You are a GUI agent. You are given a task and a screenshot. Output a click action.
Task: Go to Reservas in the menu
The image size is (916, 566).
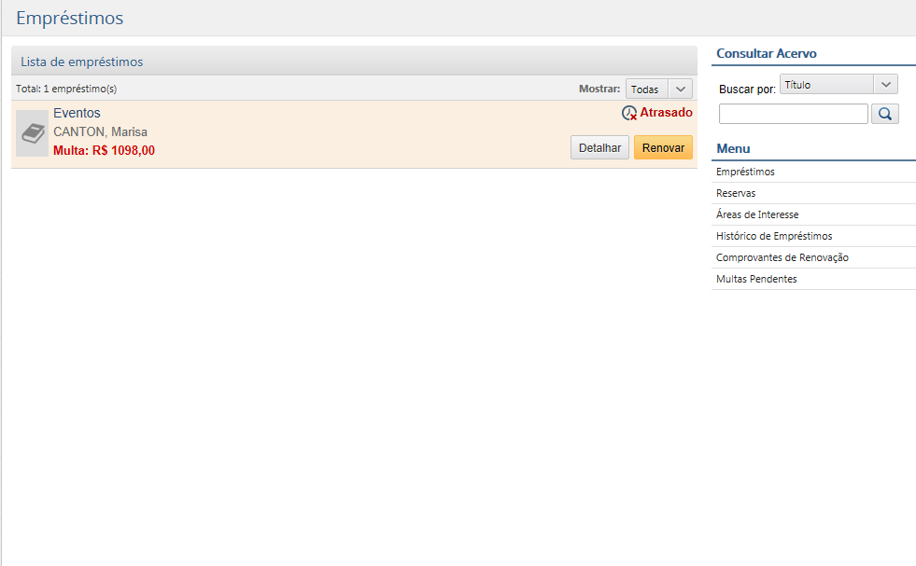(736, 193)
